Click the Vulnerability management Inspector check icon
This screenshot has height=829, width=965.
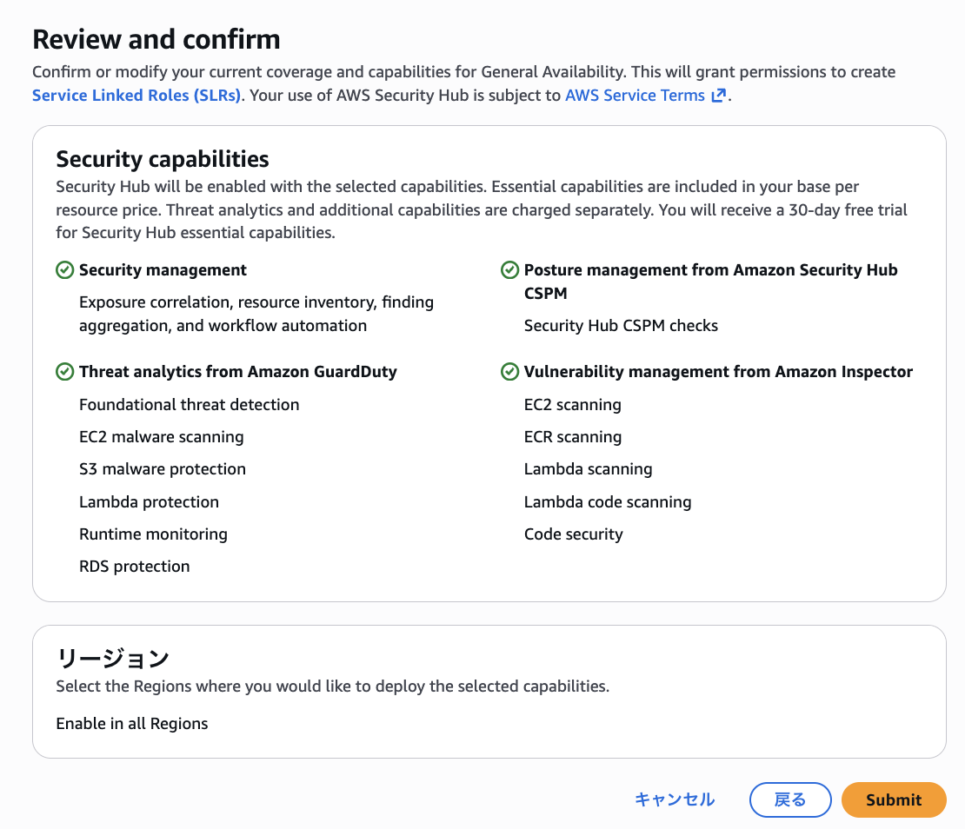[x=510, y=372]
